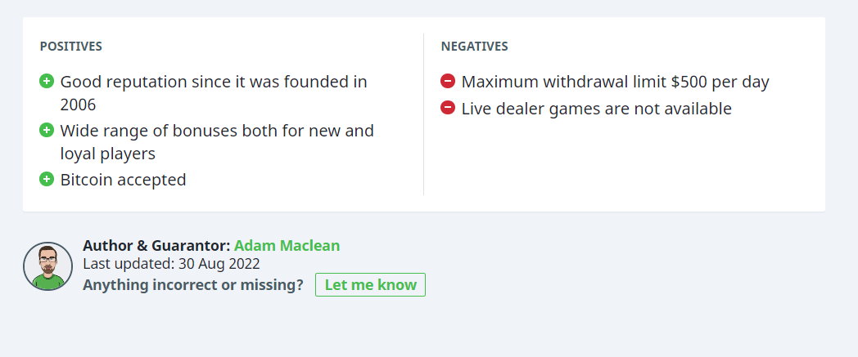Image resolution: width=858 pixels, height=357 pixels.
Task: Click the author's cartoon avatar picture
Action: pyautogui.click(x=48, y=266)
